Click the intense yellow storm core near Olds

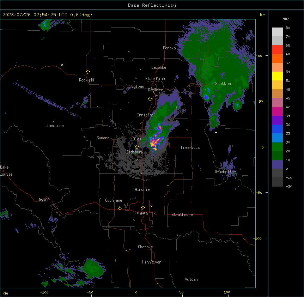pos(154,143)
